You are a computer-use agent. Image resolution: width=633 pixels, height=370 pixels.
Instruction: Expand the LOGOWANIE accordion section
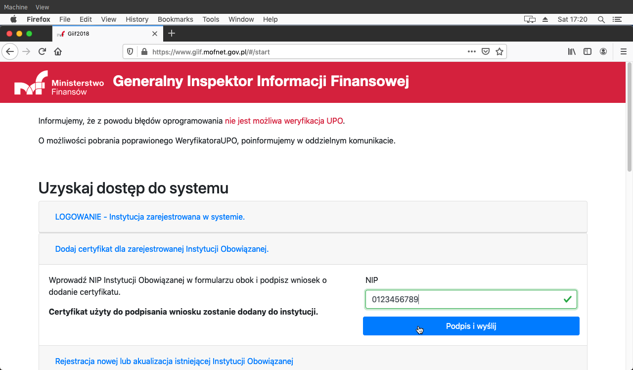click(x=150, y=217)
